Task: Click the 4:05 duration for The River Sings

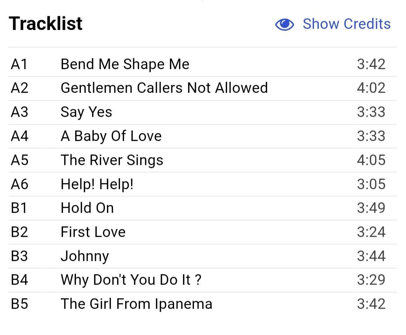Action: (x=371, y=160)
